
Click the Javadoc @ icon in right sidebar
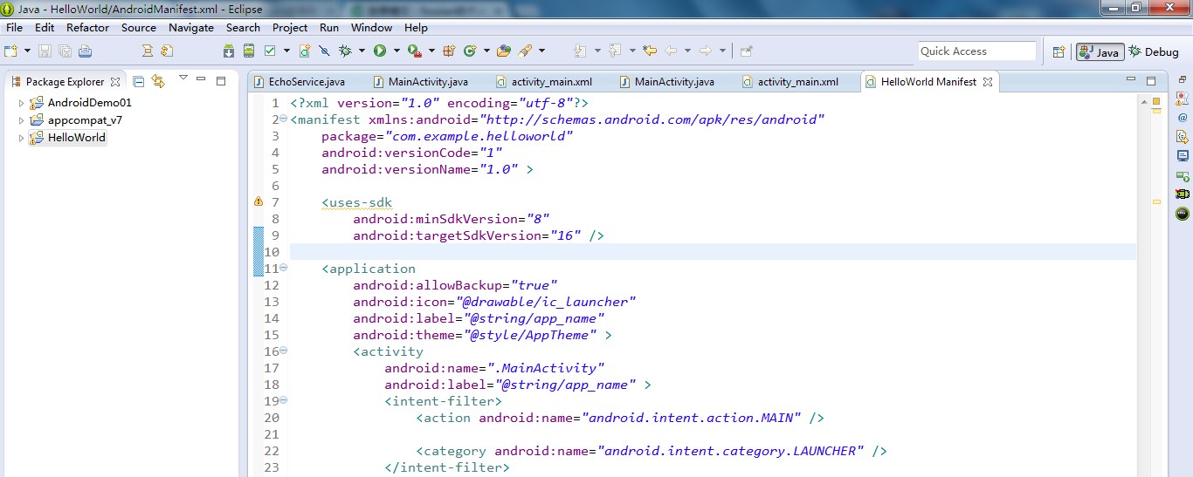pyautogui.click(x=1183, y=118)
